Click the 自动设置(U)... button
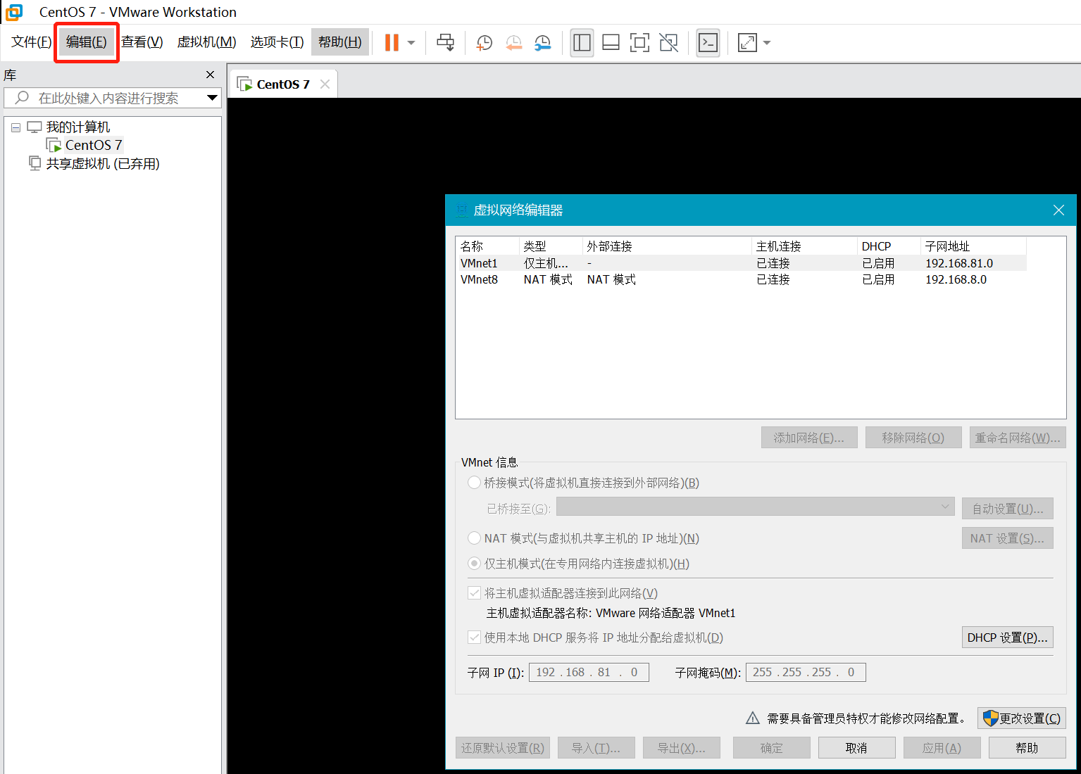 [x=1008, y=509]
